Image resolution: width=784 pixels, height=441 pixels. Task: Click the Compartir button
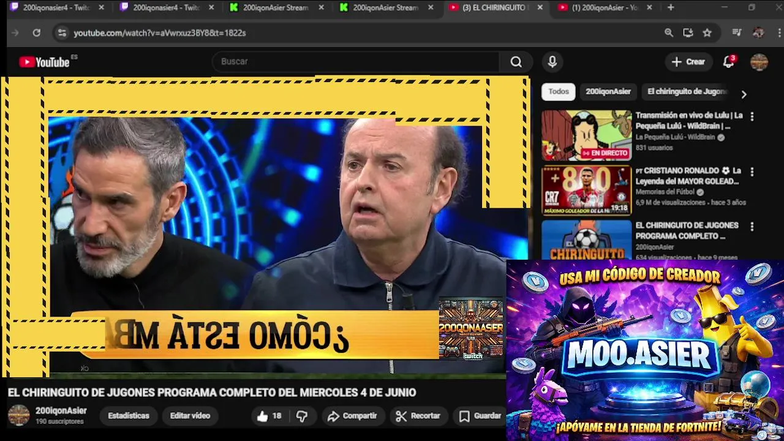click(352, 416)
